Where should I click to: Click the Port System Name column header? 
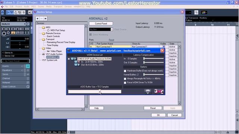pos(113,44)
